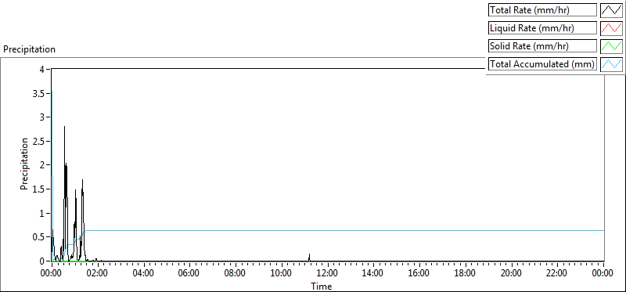This screenshot has width=626, height=292.
Task: Click the flat blue accumulated line at 0.6
Action: tap(344, 230)
